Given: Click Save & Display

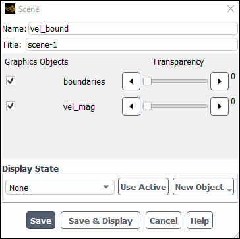Looking at the screenshot, I should 100,221.
